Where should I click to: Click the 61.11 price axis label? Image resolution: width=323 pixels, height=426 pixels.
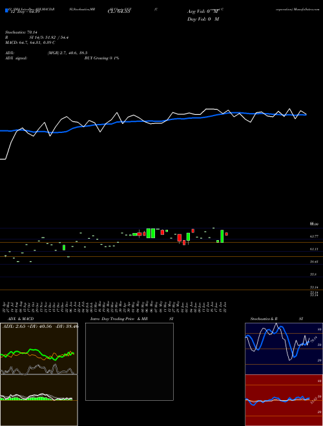pos(314,249)
